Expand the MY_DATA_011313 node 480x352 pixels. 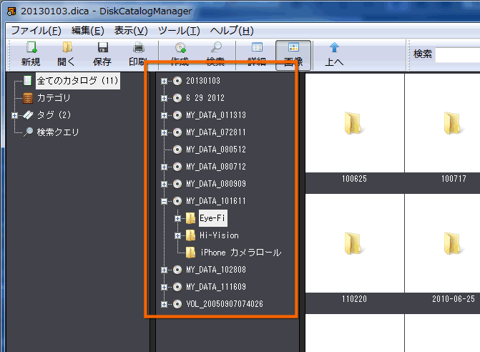pos(164,115)
